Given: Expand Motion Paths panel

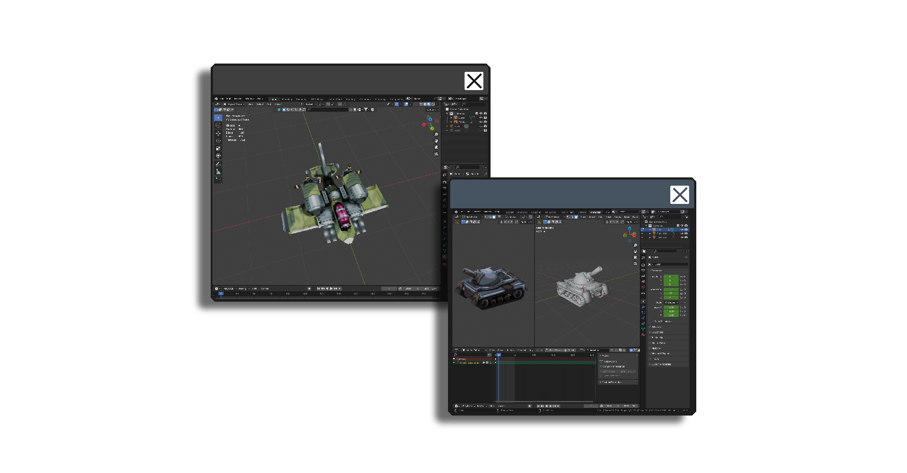Looking at the screenshot, I should tap(668, 343).
